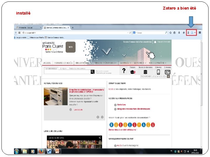Open the Enquête de satisfaction headline
Image resolution: width=210 pixels, height=157 pixels.
pyautogui.click(x=87, y=91)
